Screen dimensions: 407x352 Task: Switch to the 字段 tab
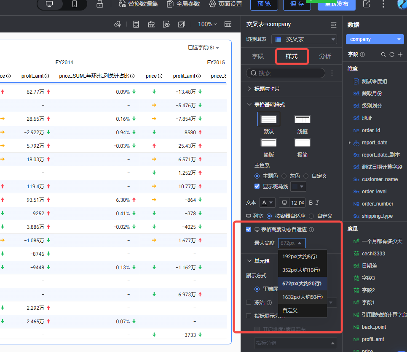point(258,56)
